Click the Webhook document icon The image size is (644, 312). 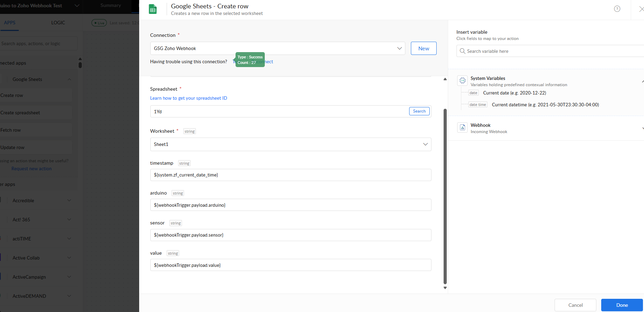click(x=462, y=128)
